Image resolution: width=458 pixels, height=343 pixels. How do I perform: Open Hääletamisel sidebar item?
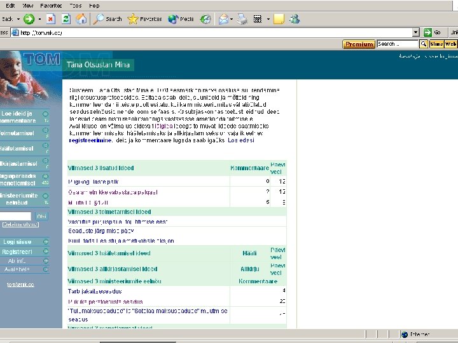[x=17, y=148]
